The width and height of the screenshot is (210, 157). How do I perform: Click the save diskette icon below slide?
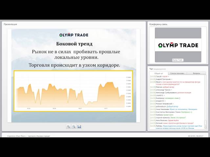pos(79,126)
